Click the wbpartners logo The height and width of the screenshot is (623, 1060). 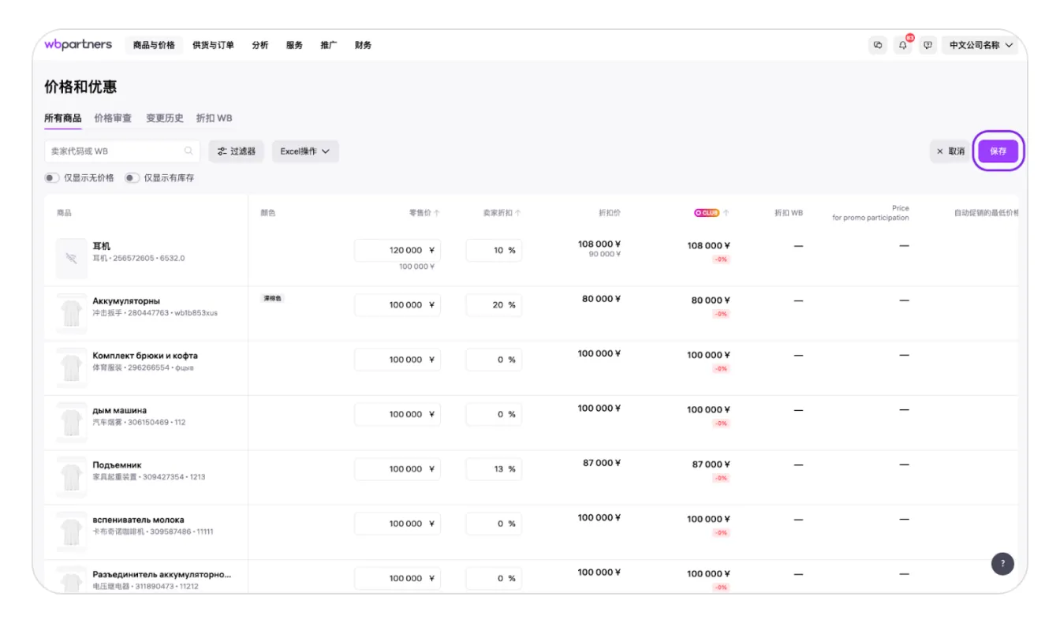pyautogui.click(x=78, y=45)
